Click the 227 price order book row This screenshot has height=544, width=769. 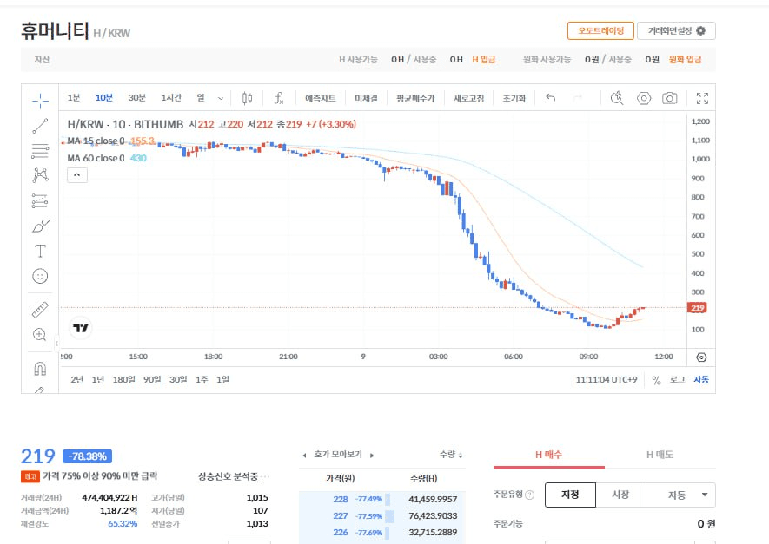click(382, 516)
